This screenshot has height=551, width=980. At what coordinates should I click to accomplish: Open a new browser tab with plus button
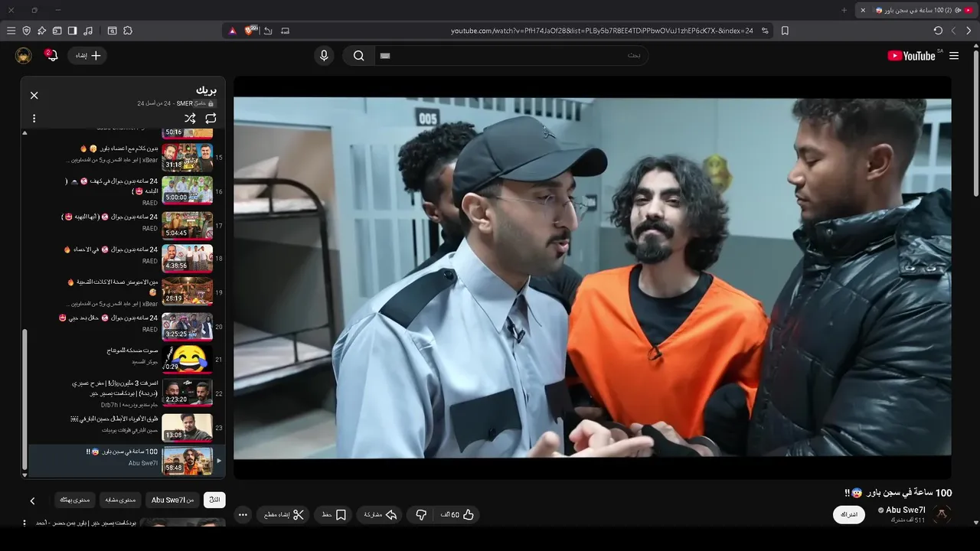pyautogui.click(x=844, y=10)
